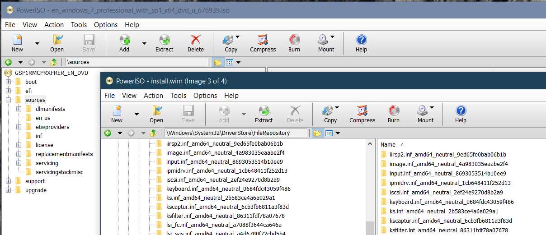Screen dimensions: 546x235
Task: Select keyboard.inf folder in tree pane
Action: point(228,189)
